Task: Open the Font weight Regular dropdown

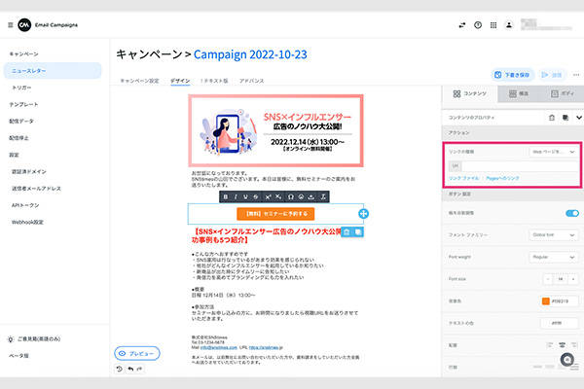Action: pos(552,256)
